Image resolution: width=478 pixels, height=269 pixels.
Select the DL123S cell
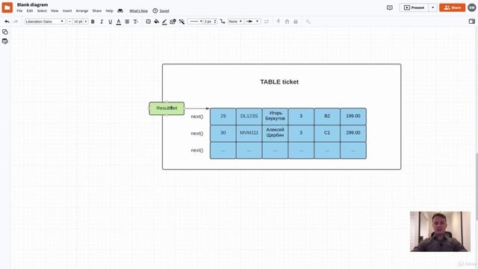(x=249, y=117)
